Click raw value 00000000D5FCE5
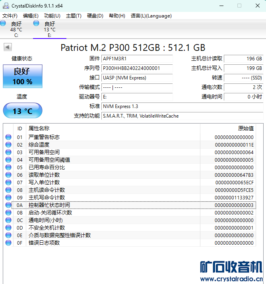Viewport: 266px width, 284px height. (x=234, y=190)
